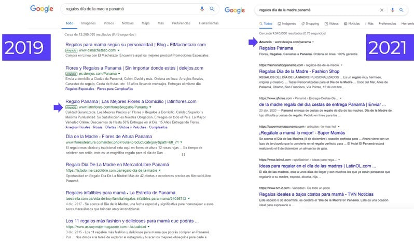Open Preferencias in the 2021 results bar
The height and width of the screenshot is (243, 414).
tap(388, 24)
